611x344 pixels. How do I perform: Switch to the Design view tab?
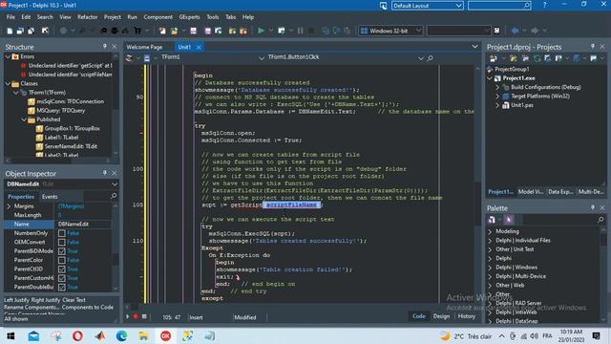tap(441, 316)
